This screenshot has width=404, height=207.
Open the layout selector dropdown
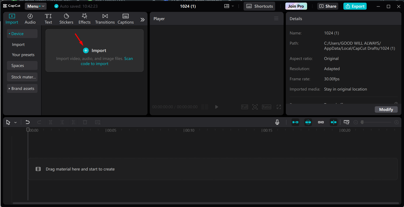click(x=229, y=6)
